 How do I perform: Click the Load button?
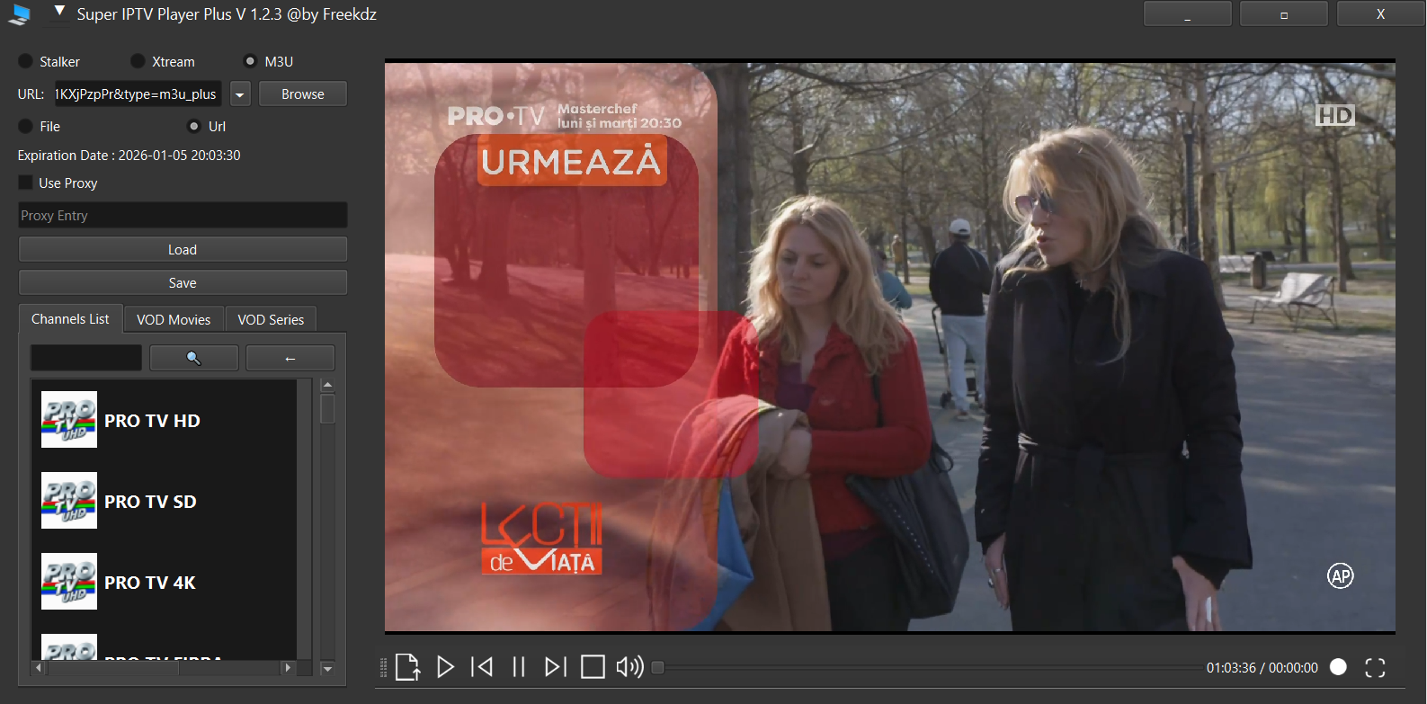tap(183, 249)
